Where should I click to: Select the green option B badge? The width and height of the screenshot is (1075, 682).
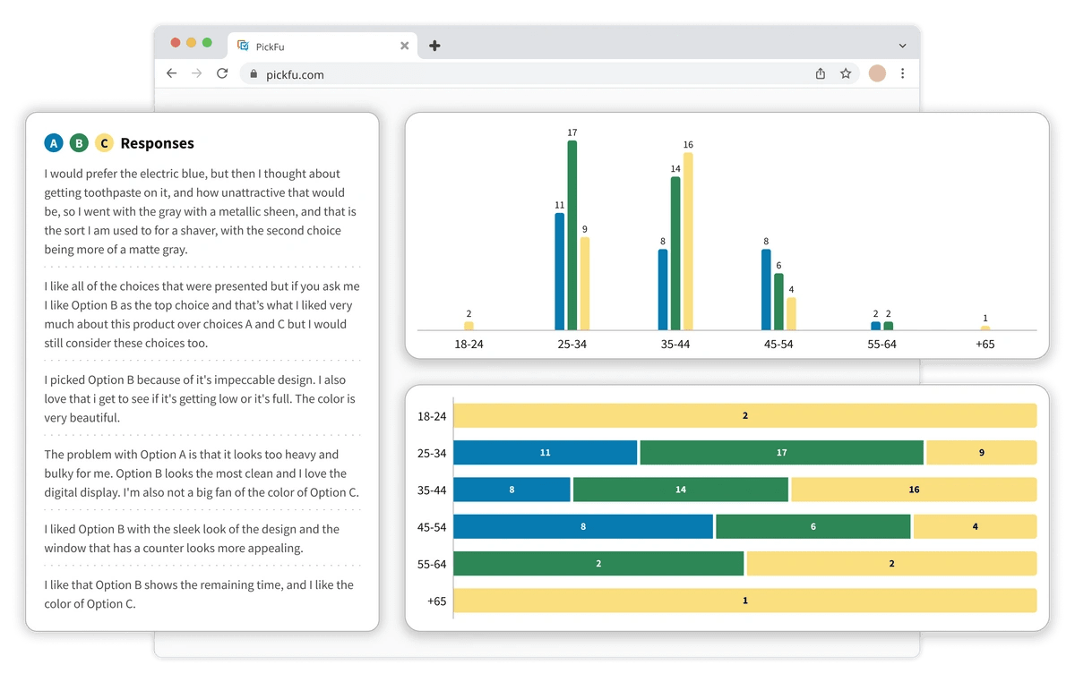click(79, 143)
